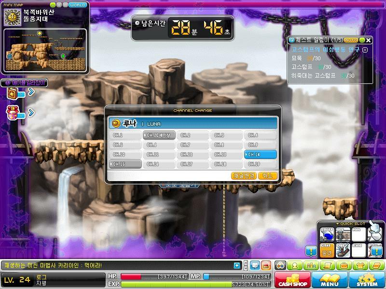This screenshot has width=386, height=289.
Task: Expand the chat window plus button
Action: [237, 265]
